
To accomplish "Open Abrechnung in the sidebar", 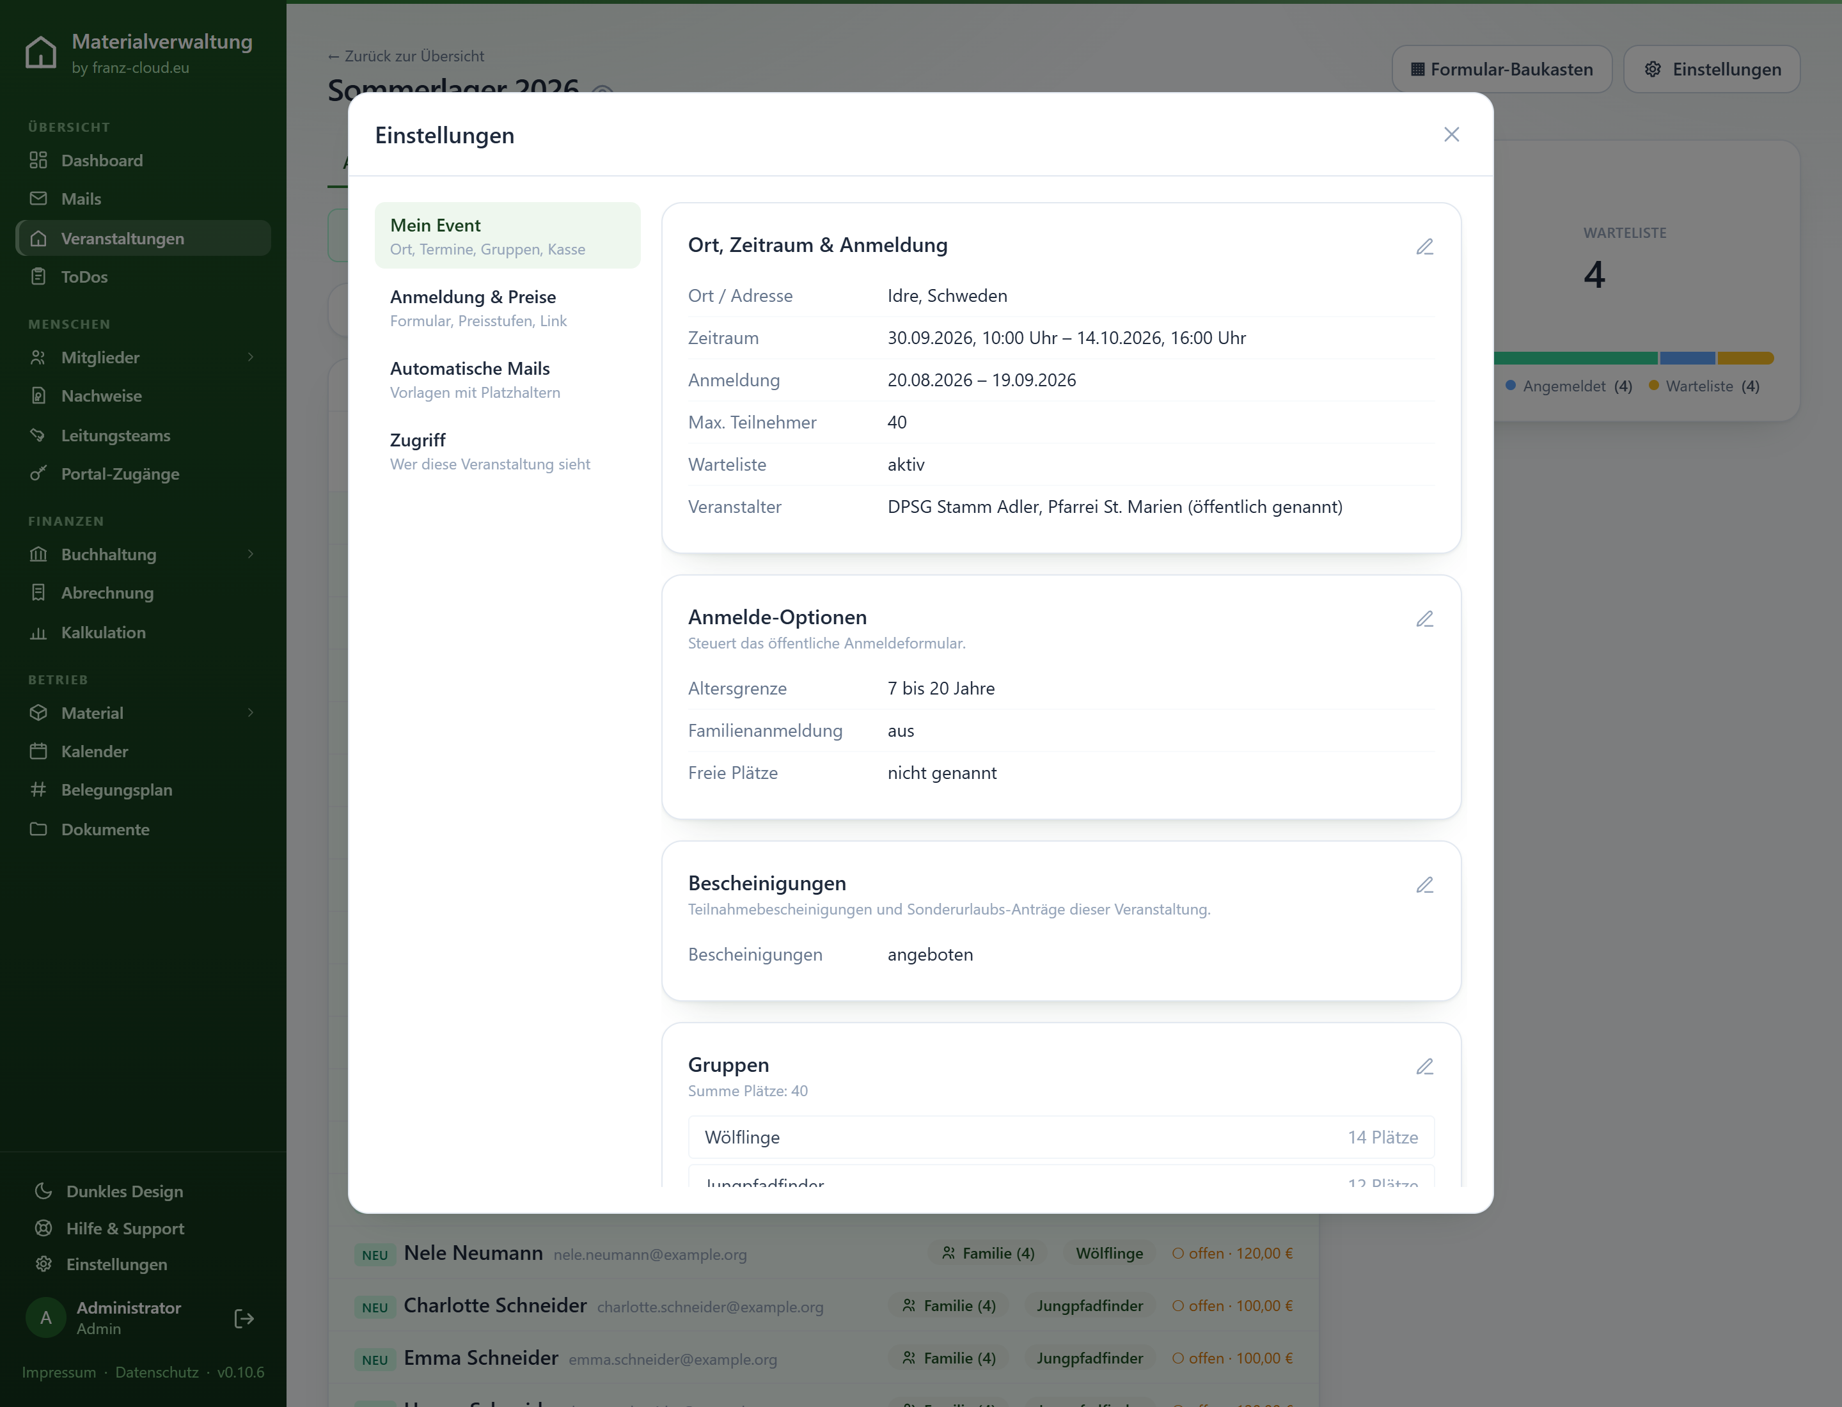I will (143, 592).
